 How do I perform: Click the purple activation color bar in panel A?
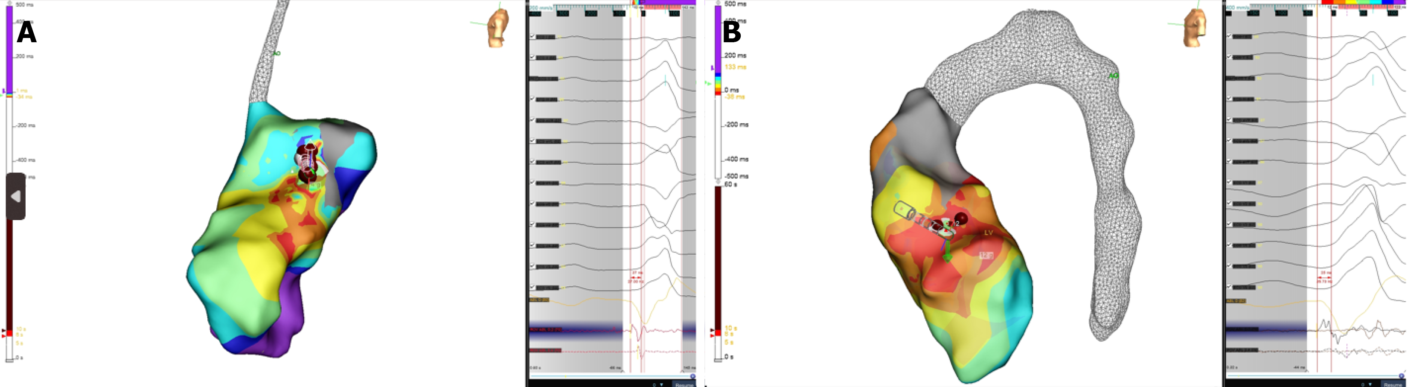click(x=9, y=49)
